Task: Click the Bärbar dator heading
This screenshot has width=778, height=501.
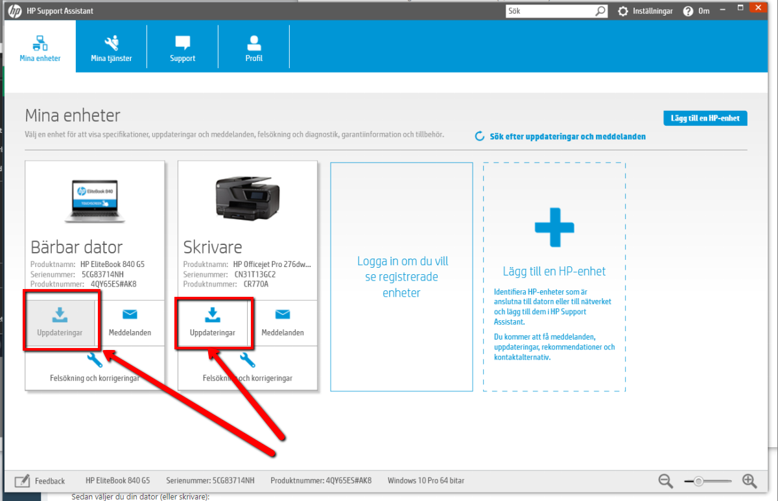Action: [x=77, y=247]
